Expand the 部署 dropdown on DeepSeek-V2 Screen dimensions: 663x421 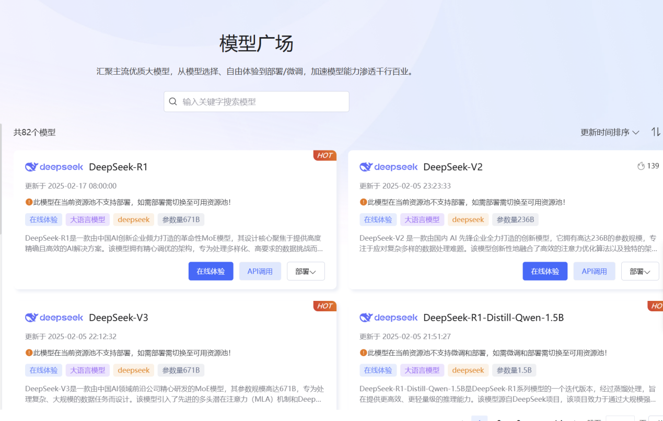tap(640, 272)
